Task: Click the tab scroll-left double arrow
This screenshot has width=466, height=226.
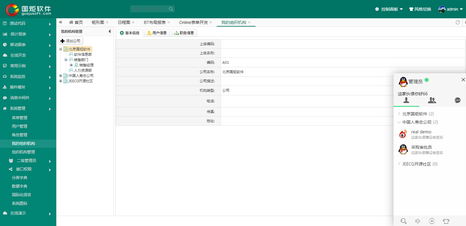Action: 60,22
